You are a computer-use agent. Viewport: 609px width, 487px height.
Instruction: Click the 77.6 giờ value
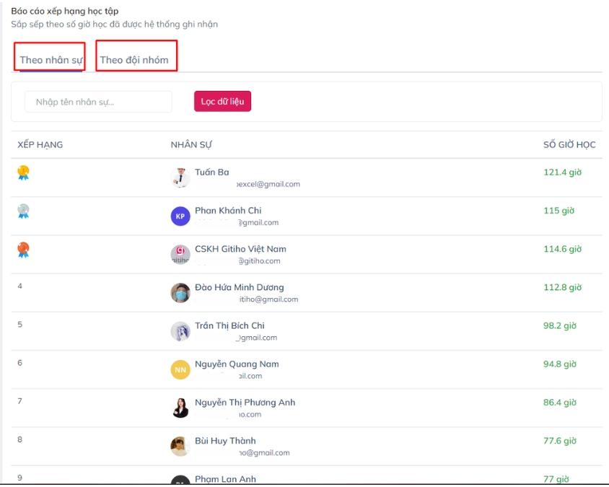[560, 441]
